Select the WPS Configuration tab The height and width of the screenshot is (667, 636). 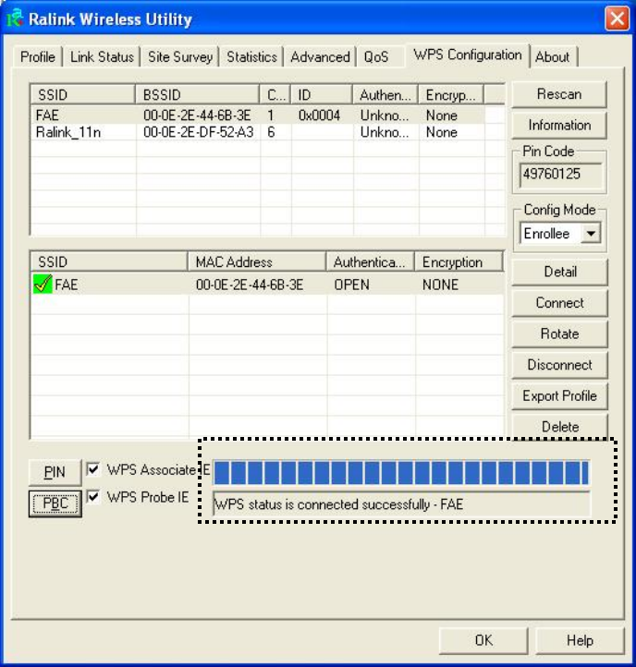click(468, 55)
